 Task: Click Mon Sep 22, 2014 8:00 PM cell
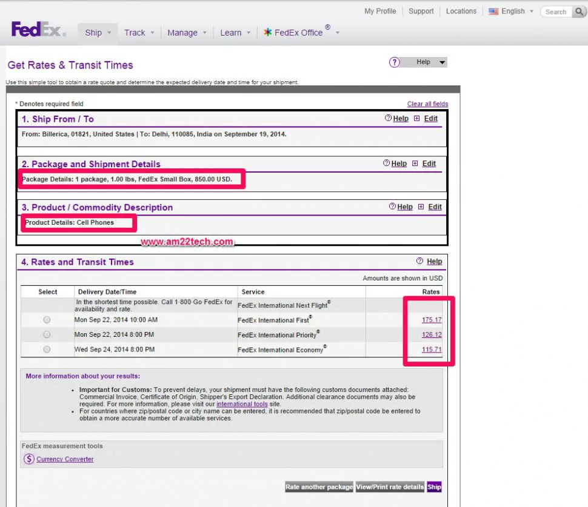pyautogui.click(x=114, y=334)
